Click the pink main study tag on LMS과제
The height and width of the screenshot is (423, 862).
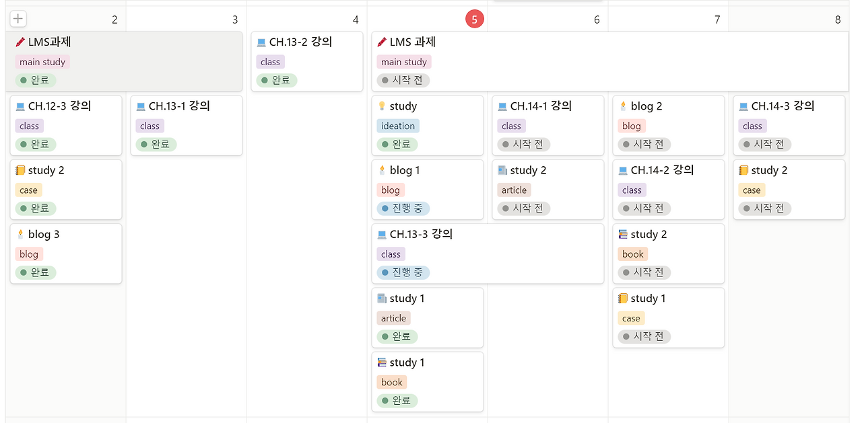coord(42,61)
